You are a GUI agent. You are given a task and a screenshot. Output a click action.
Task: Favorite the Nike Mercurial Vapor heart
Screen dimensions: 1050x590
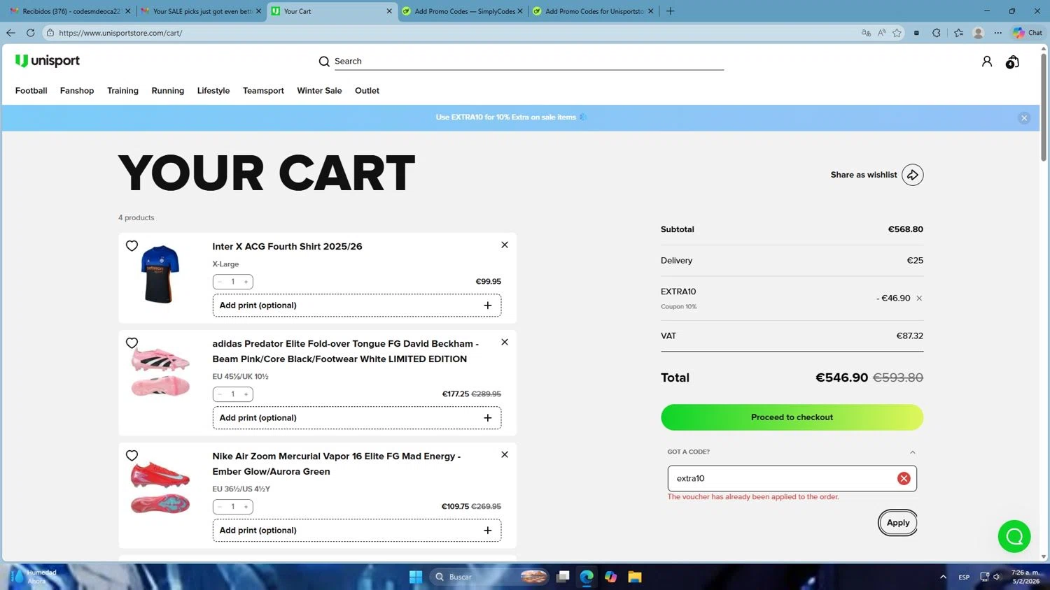pos(132,455)
